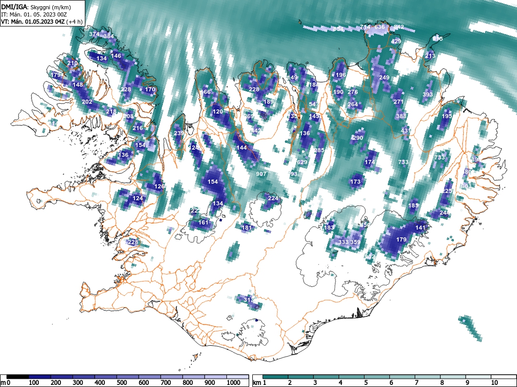Viewport: 517px width, 387px height.
Task: Click the 181 visibility label
Action: [x=247, y=228]
